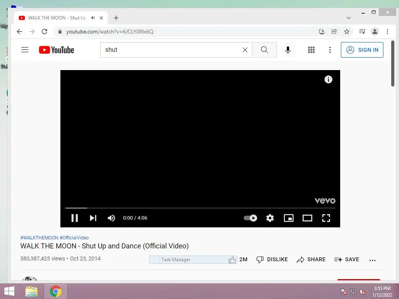Click the page vertical scrollbar
The width and height of the screenshot is (399, 299).
pos(393,63)
